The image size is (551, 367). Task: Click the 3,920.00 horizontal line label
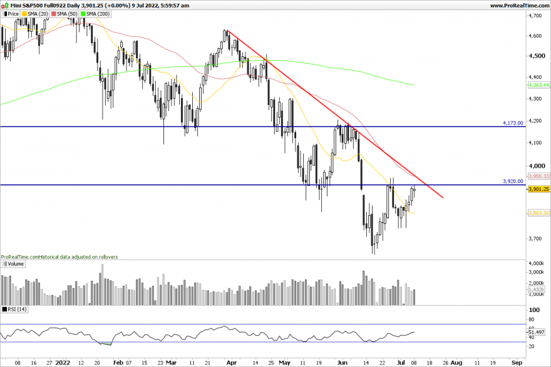513,181
